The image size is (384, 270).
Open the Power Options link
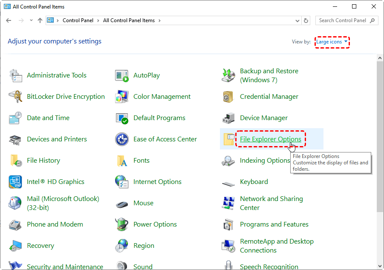click(x=155, y=224)
